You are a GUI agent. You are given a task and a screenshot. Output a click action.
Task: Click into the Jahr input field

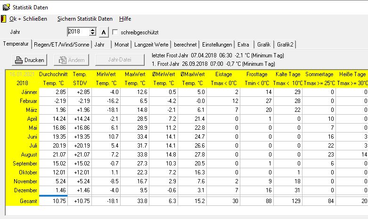[x=78, y=32]
